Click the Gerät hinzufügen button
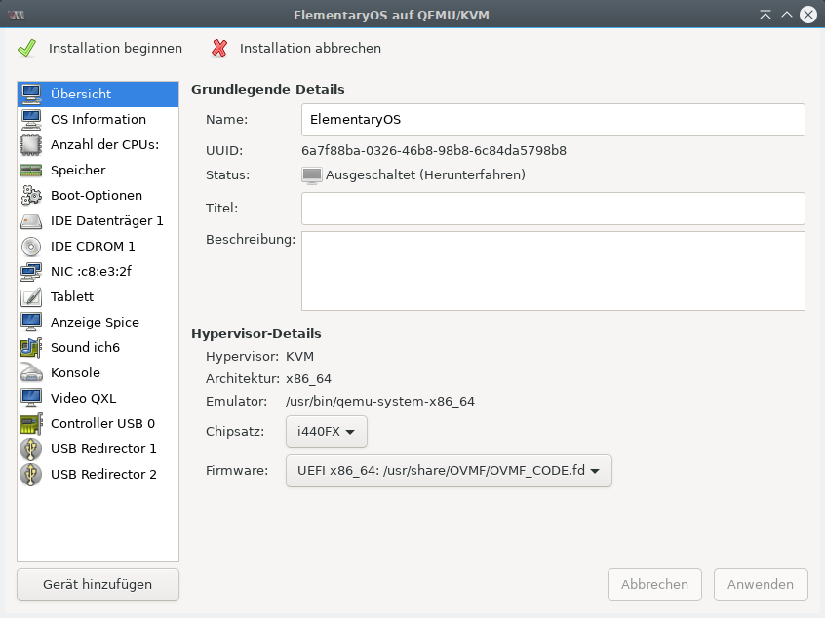825x618 pixels. [98, 584]
